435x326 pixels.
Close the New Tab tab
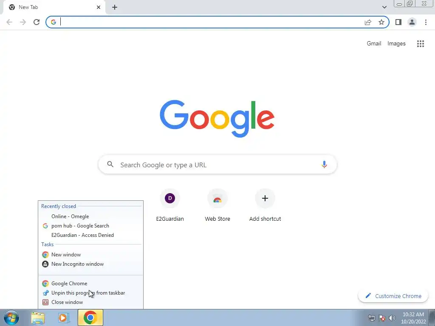[99, 7]
